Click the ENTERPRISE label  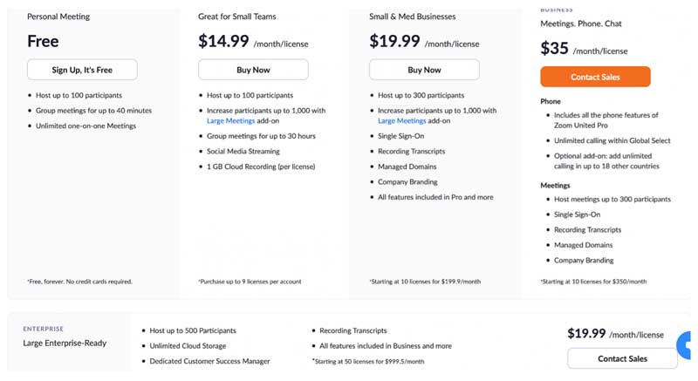coord(43,329)
